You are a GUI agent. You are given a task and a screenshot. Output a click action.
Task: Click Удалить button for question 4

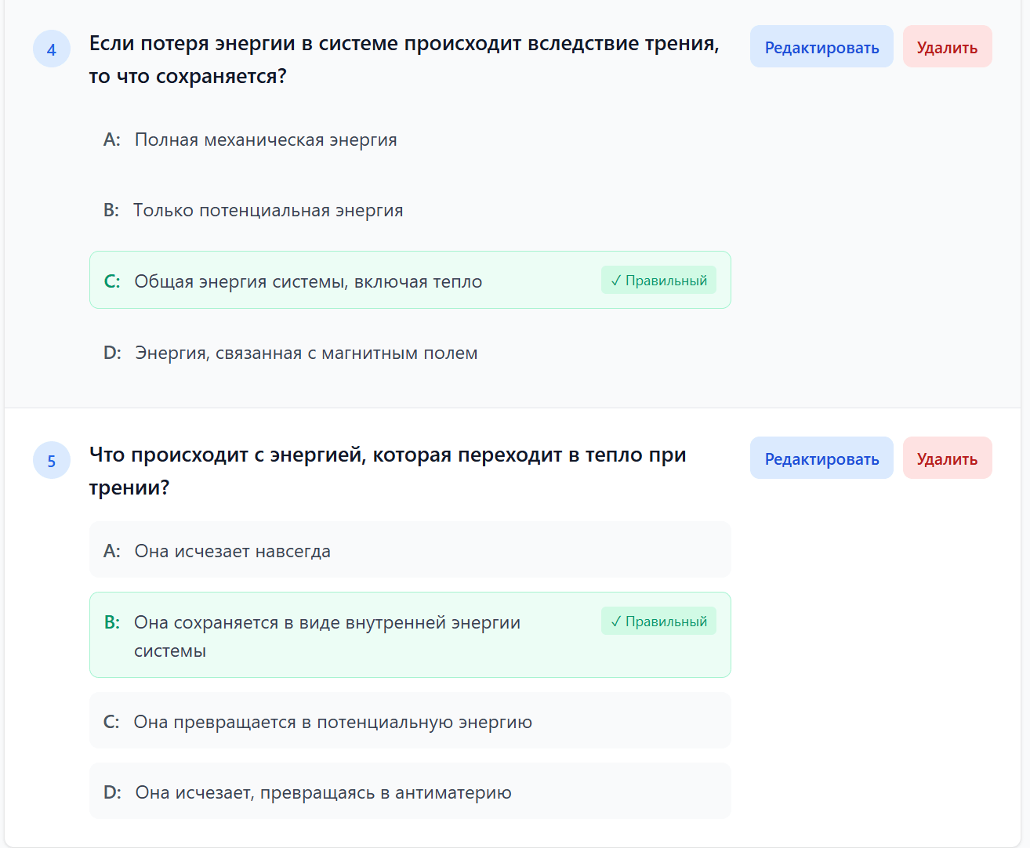pos(947,47)
